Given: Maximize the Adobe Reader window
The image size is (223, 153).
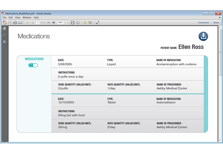Looking at the screenshot, I should pyautogui.click(x=212, y=14).
